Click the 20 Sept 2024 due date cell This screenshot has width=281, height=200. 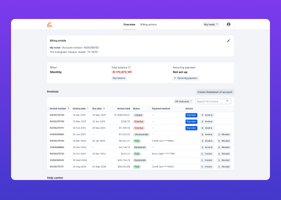(99, 166)
